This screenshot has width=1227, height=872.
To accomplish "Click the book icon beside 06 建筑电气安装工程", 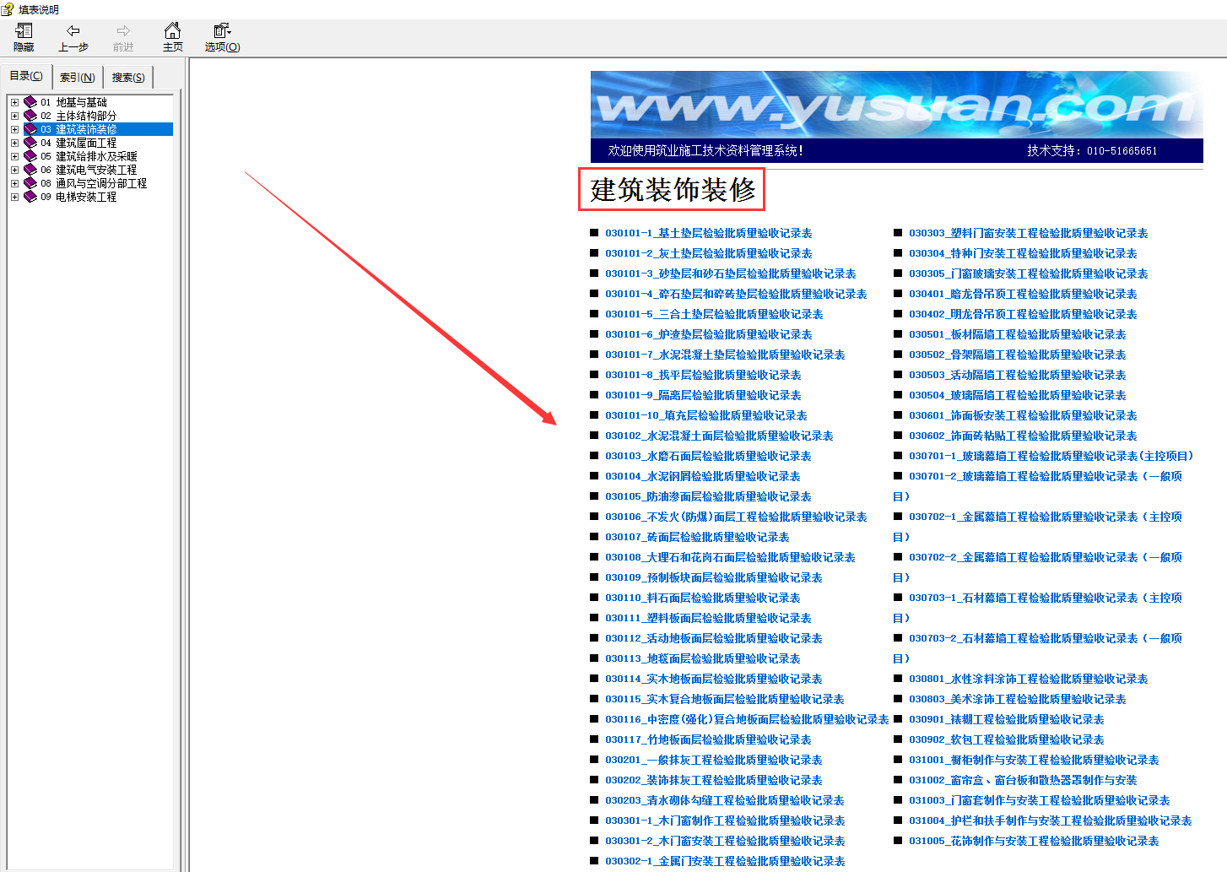I will point(30,170).
